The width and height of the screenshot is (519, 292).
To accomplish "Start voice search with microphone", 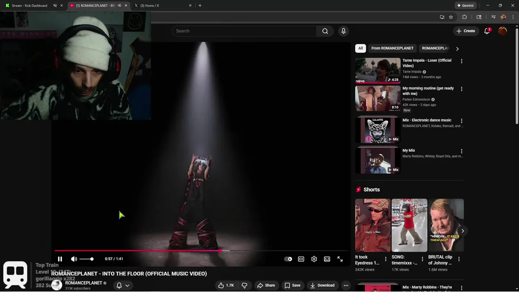I will pos(343,31).
